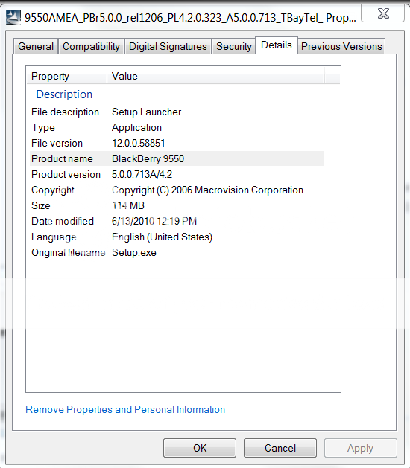Open the Compatibility tab

click(x=91, y=46)
